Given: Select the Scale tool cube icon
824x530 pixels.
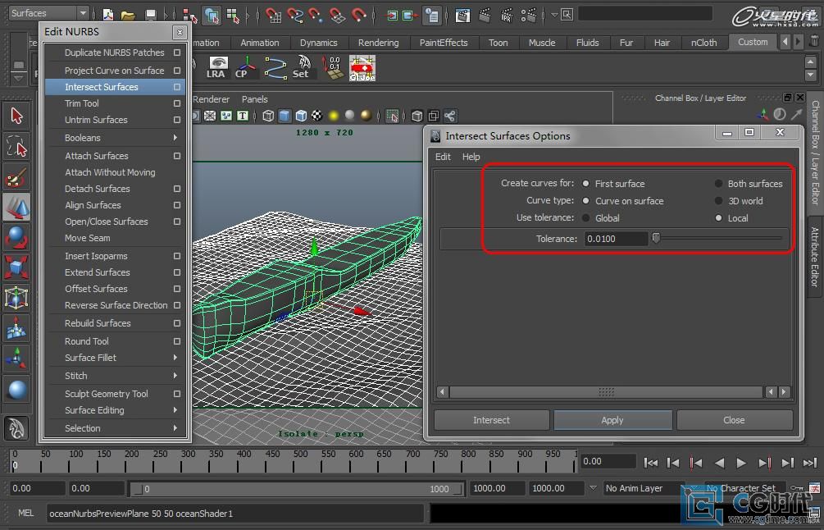Looking at the screenshot, I should (16, 267).
